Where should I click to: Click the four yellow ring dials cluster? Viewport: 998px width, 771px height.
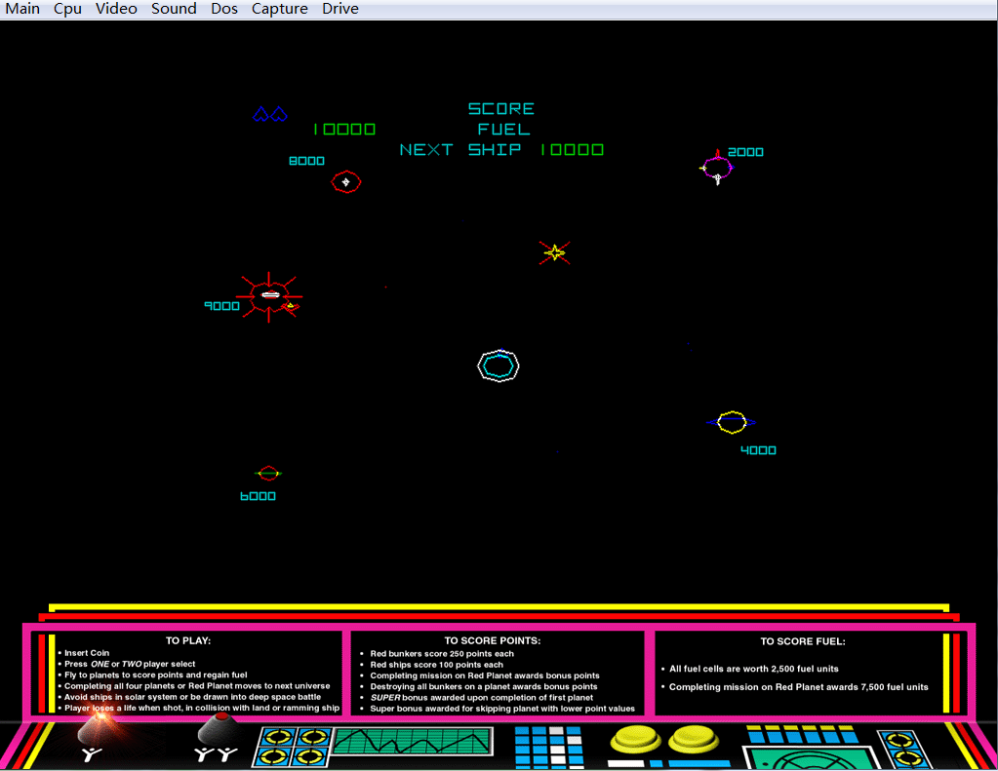pos(294,747)
